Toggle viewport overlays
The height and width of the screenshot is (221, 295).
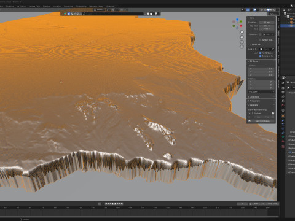pos(254,10)
